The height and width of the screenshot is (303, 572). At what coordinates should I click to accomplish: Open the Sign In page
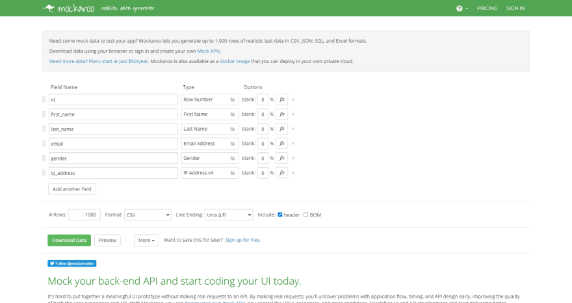coord(515,8)
